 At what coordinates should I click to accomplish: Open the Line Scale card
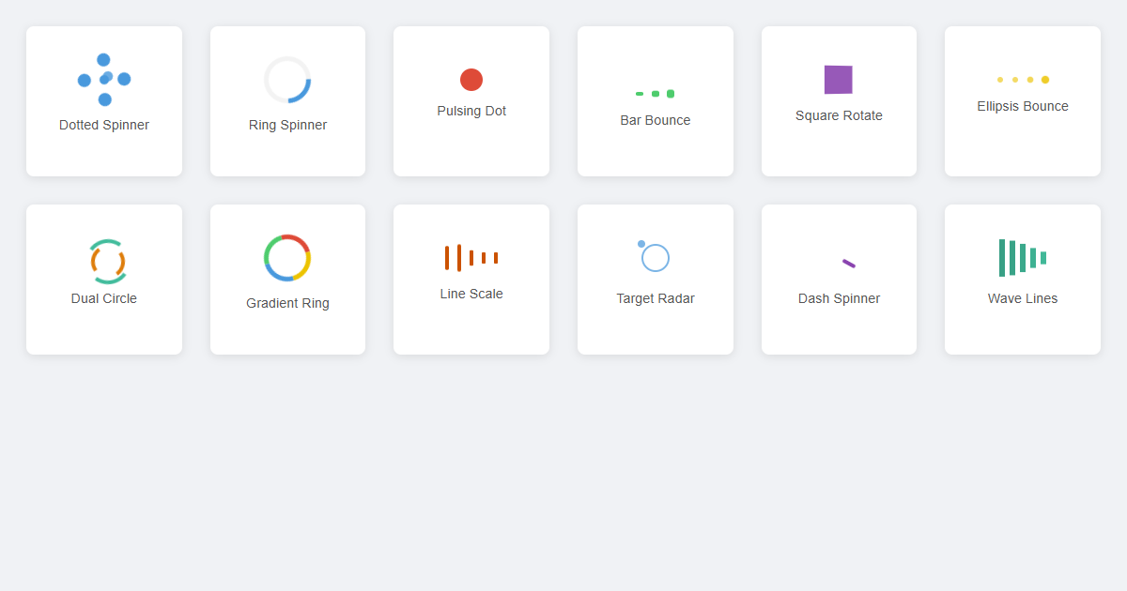[471, 279]
